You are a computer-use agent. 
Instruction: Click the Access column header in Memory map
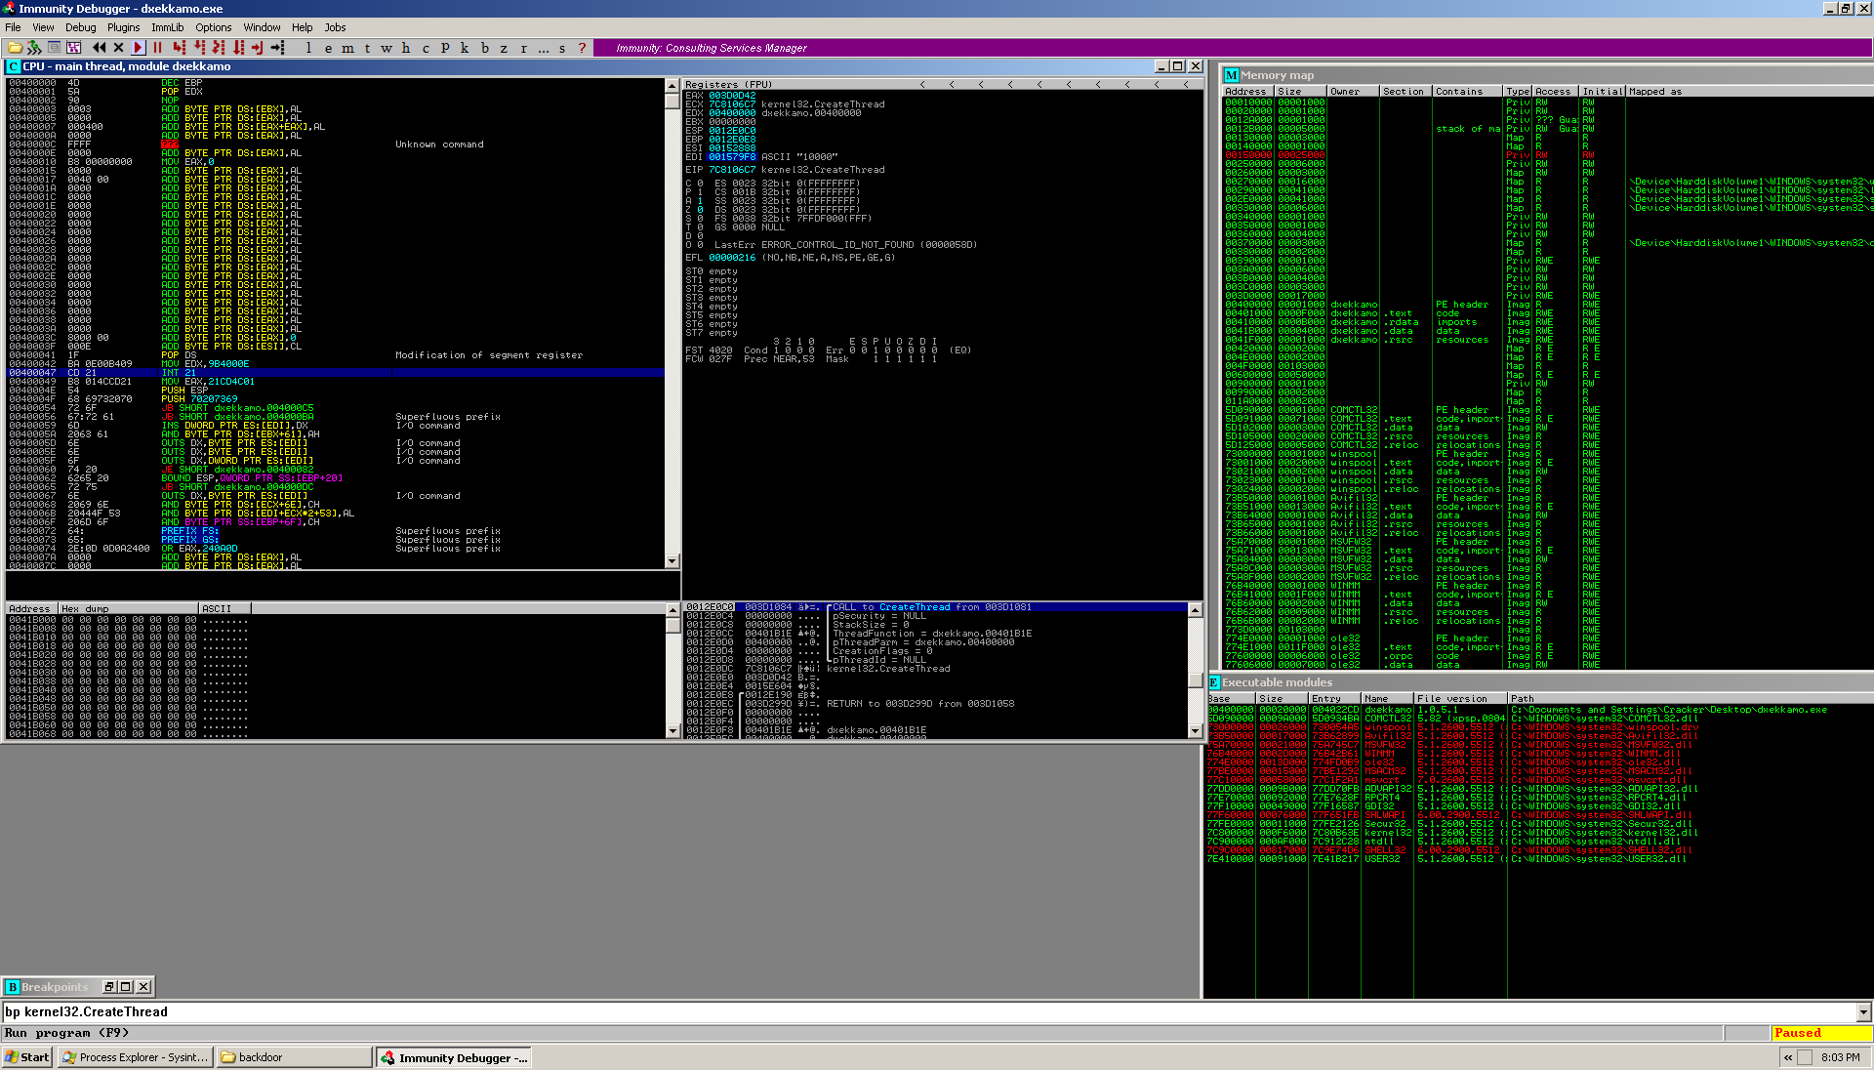[1555, 92]
